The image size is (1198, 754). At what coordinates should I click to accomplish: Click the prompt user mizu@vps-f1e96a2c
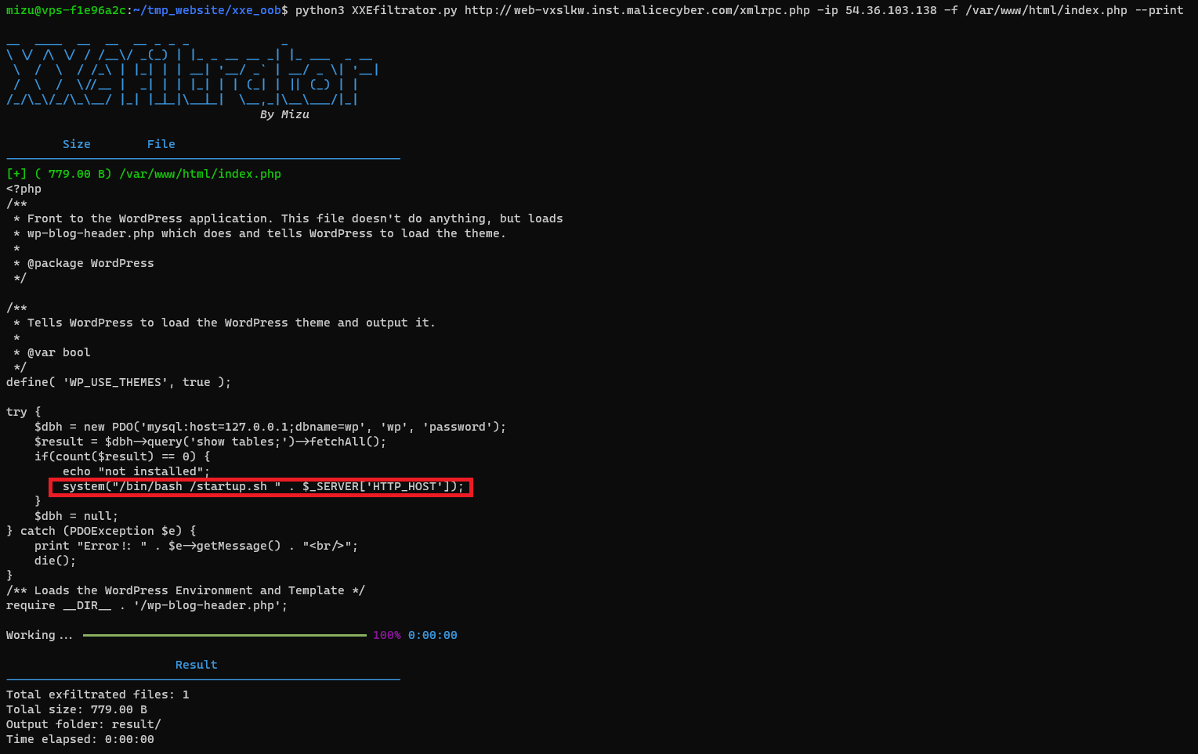65,10
